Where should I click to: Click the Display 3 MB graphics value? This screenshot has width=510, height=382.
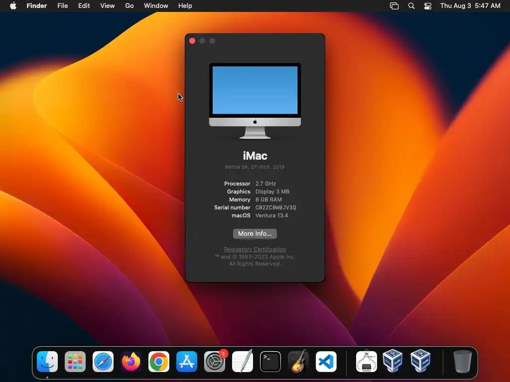click(272, 191)
